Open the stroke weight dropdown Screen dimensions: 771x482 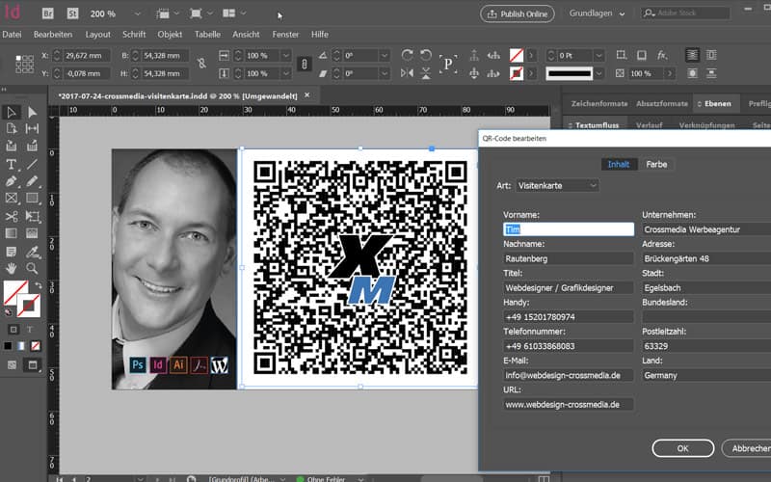[x=598, y=56]
